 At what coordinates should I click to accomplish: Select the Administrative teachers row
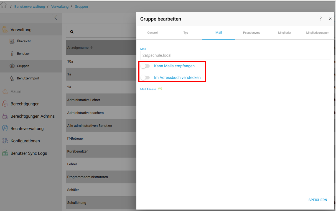click(101, 113)
